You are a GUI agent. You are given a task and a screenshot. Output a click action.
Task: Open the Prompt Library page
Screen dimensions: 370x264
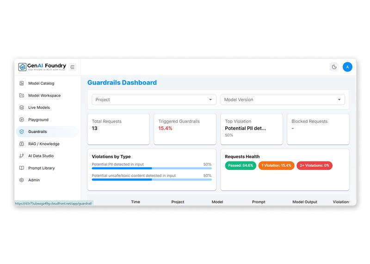pyautogui.click(x=41, y=168)
